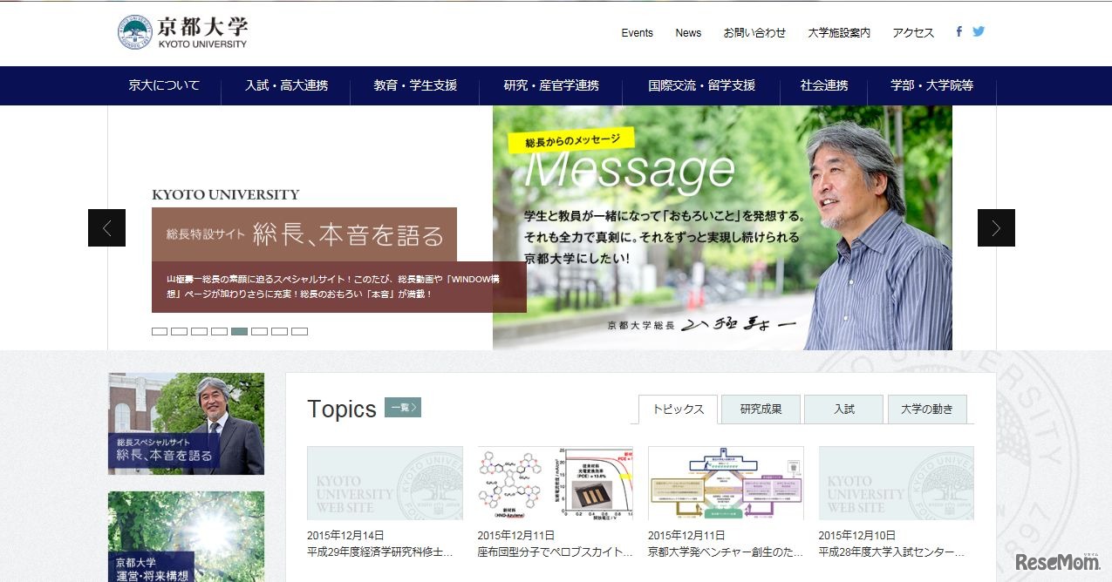Open the 京都大学 運営・将来構想 sidebar banner
1112x582 pixels.
tap(186, 537)
